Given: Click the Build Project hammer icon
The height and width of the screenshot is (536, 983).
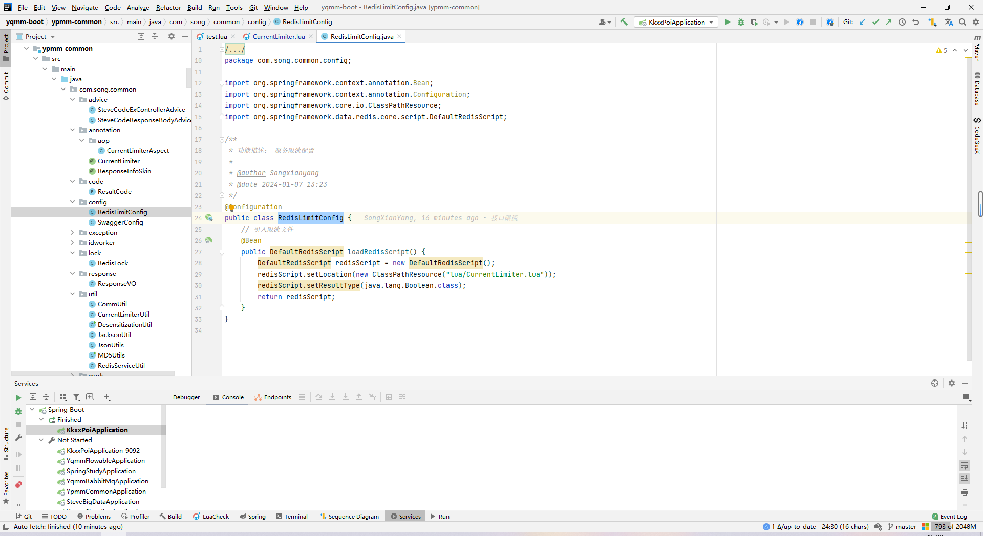Looking at the screenshot, I should pyautogui.click(x=624, y=22).
